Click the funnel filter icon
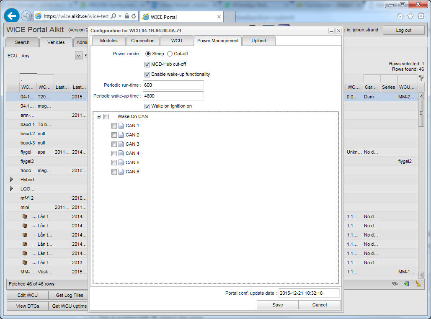Screen dimensions: 431x319 (421, 78)
